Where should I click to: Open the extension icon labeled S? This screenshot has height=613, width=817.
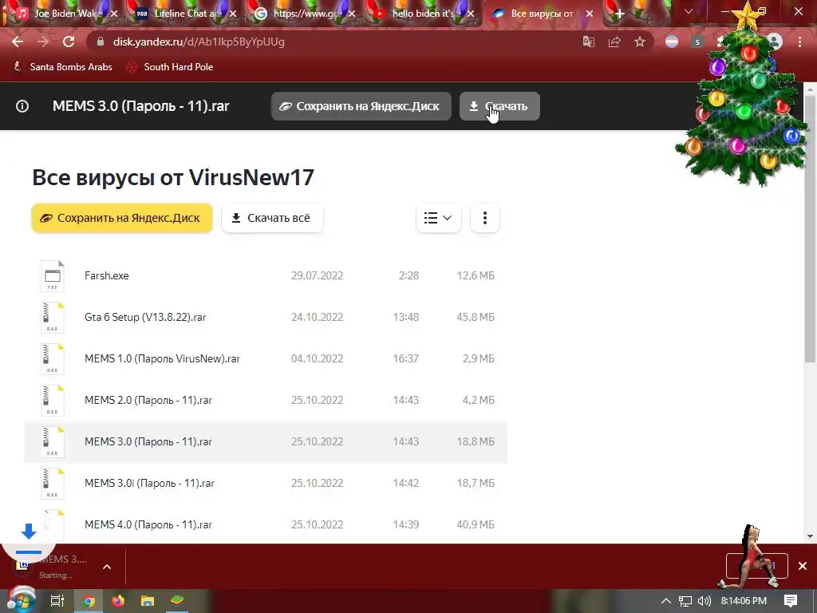(697, 42)
